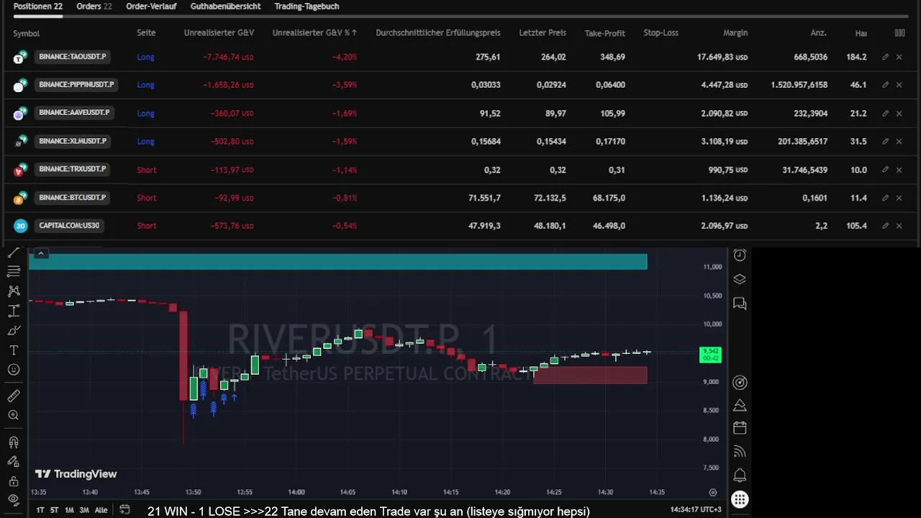Viewport: 921px width, 518px height.
Task: Set time range to Alle
Action: coord(101,510)
